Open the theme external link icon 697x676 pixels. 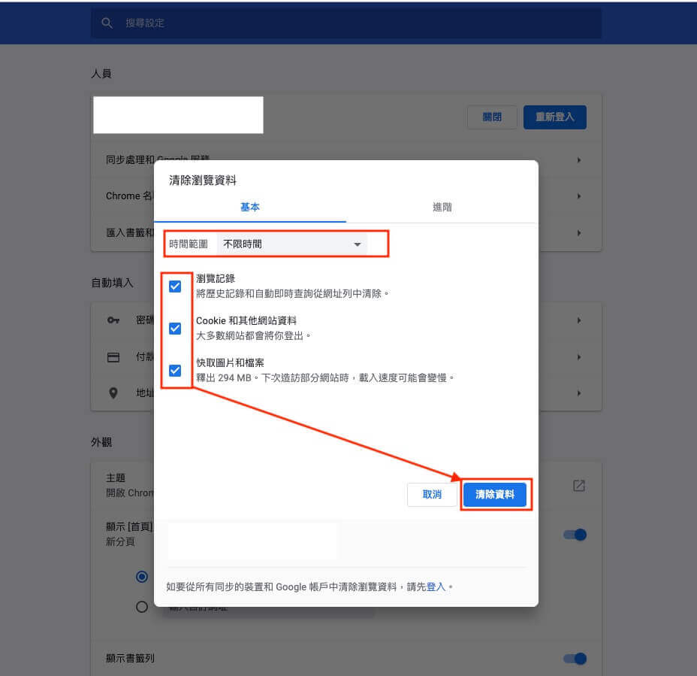(578, 487)
